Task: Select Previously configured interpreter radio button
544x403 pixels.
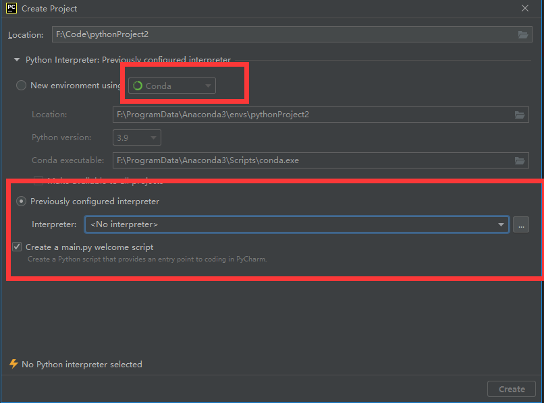Action: [x=21, y=201]
